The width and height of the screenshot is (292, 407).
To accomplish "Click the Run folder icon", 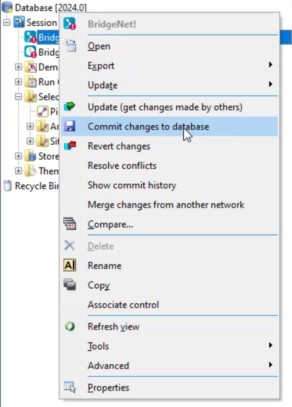I will (x=31, y=82).
